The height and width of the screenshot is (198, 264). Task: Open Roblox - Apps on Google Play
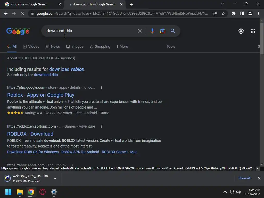41,95
